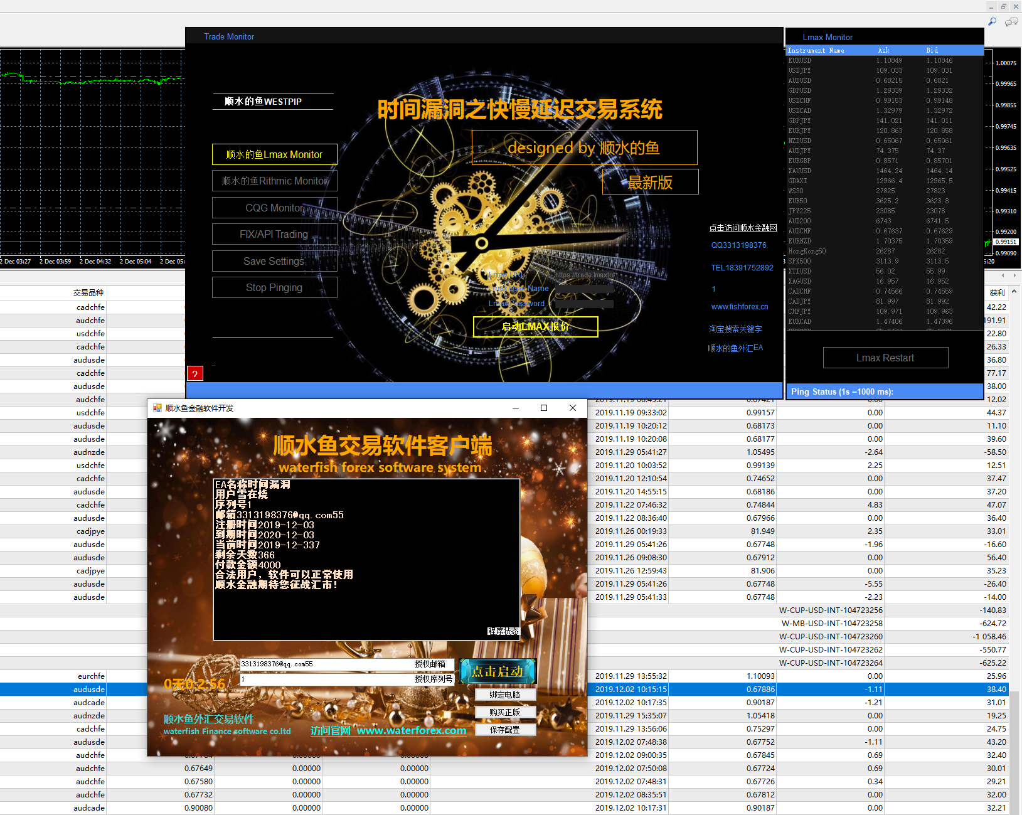The image size is (1022, 815).
Task: Click the Lmax Restart button
Action: point(885,358)
